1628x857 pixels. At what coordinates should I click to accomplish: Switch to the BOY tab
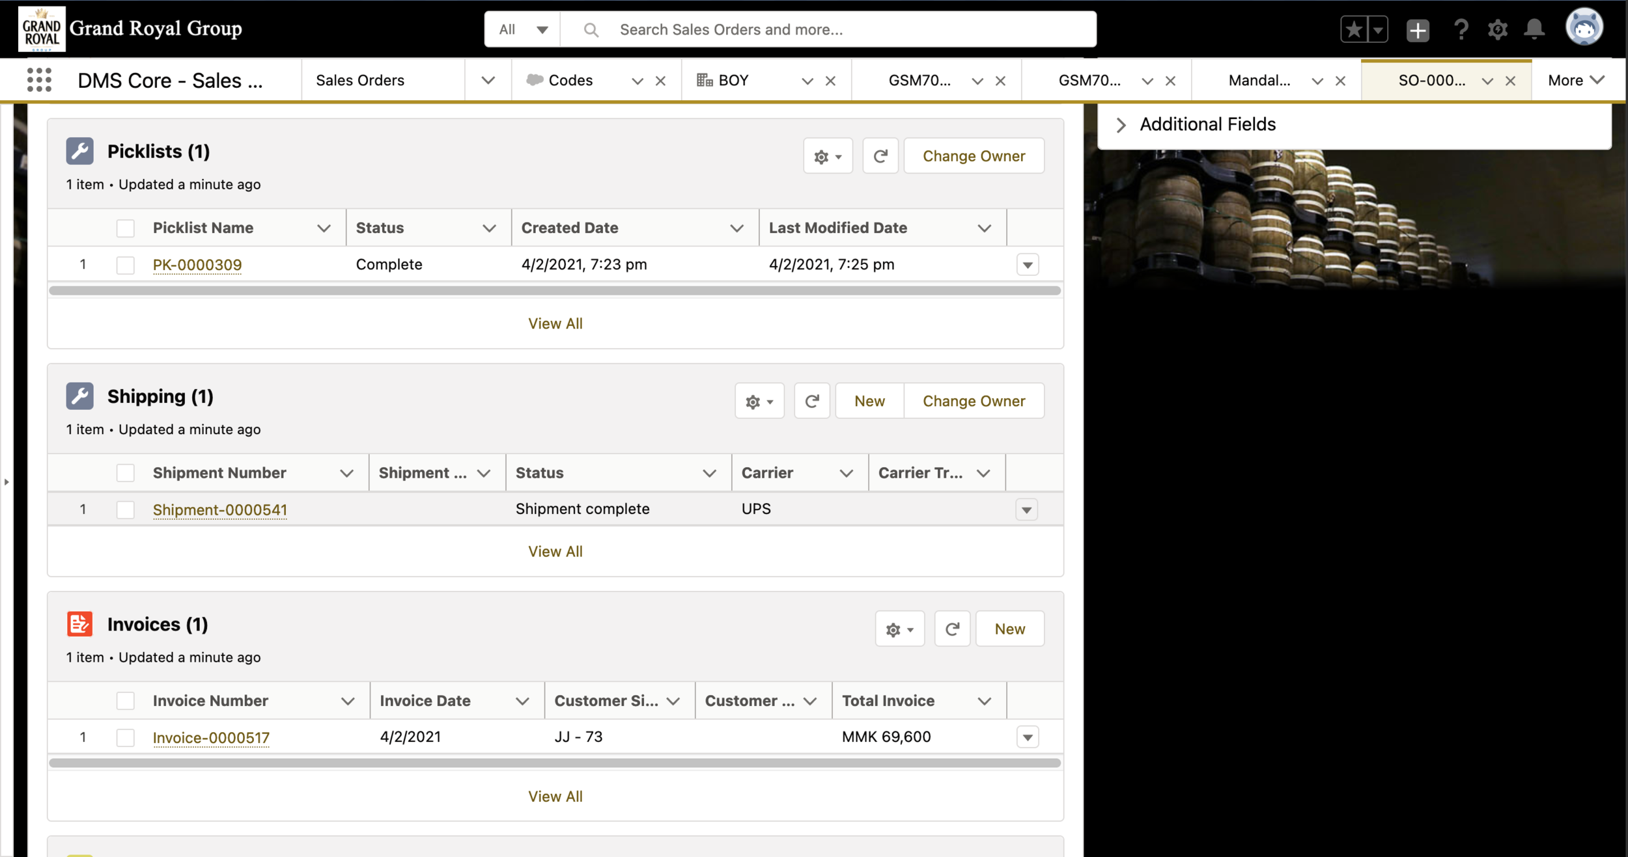733,80
